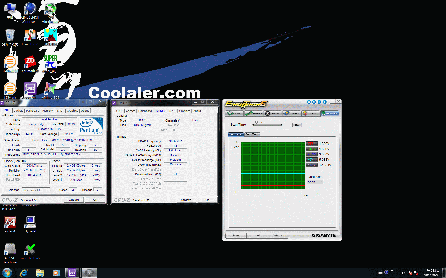Open the EasyTune6 Smart tab

tap(311, 113)
